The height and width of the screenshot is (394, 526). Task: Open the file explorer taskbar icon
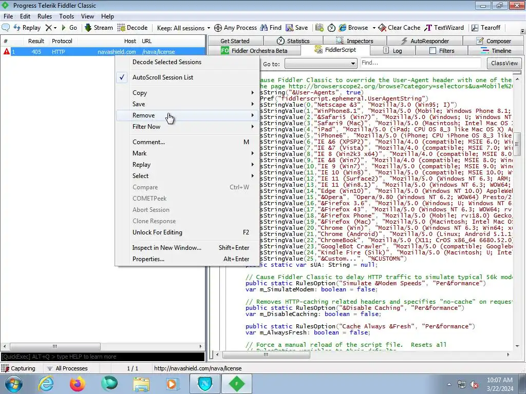[x=141, y=384]
